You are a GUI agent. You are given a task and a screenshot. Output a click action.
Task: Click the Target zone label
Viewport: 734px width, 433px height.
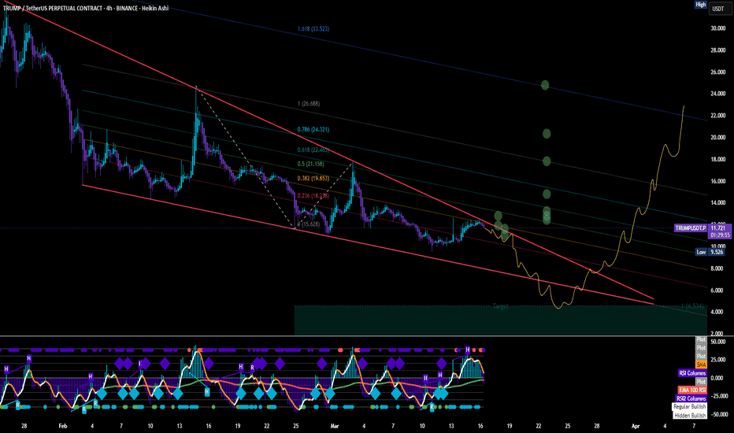pos(500,306)
